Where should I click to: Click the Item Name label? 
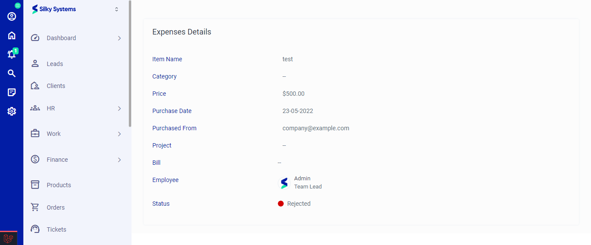tap(167, 59)
